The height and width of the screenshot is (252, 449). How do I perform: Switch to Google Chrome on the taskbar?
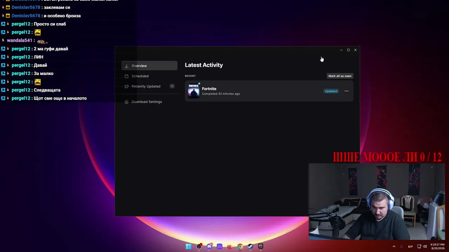pos(240,246)
